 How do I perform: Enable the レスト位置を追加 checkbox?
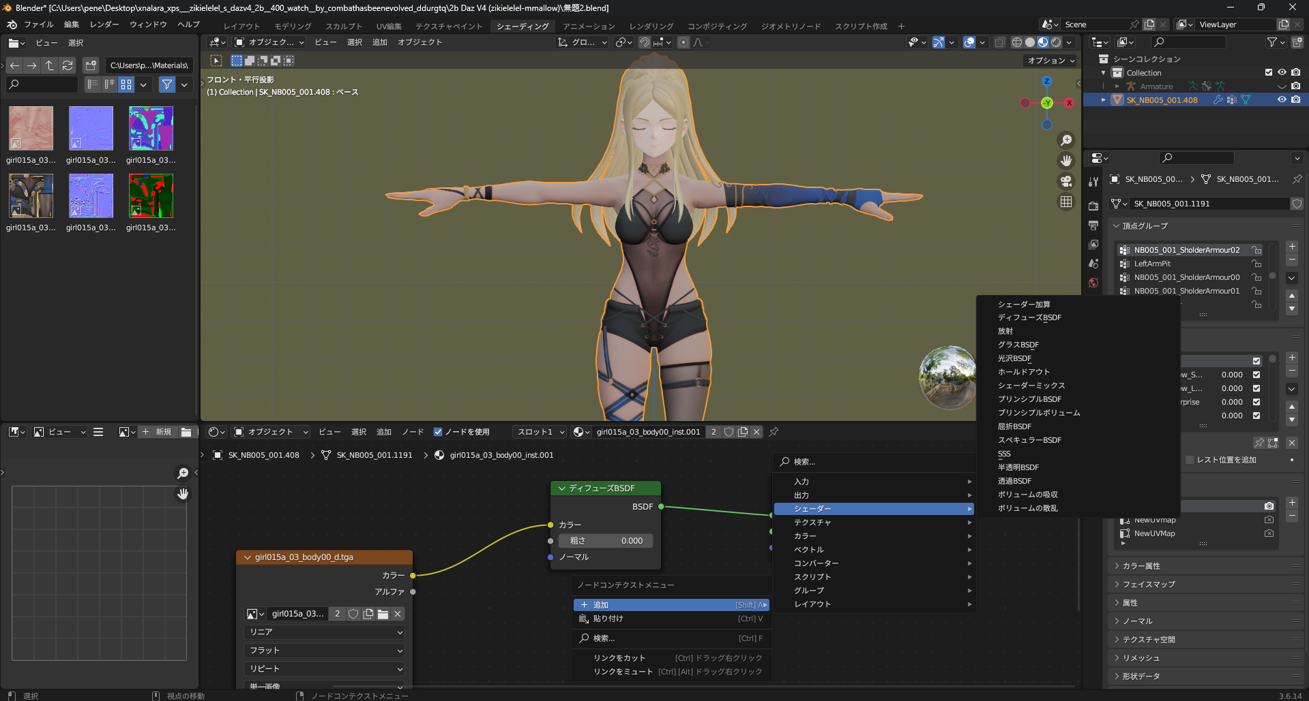(1190, 460)
